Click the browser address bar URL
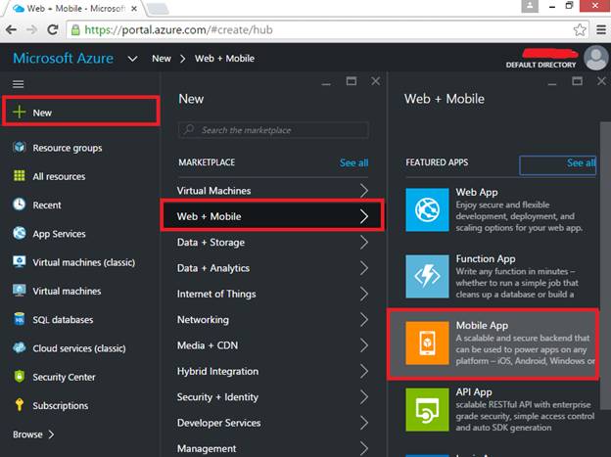Image resolution: width=611 pixels, height=457 pixels. click(178, 29)
